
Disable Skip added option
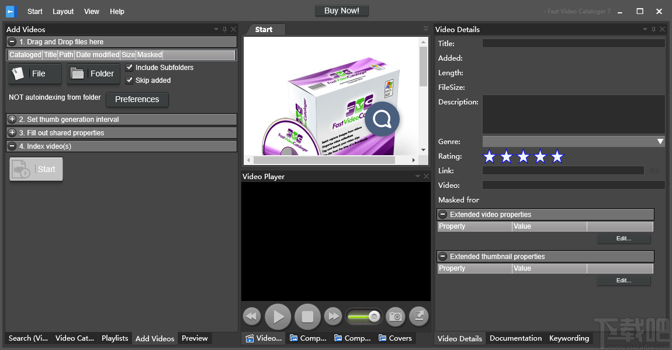[129, 80]
